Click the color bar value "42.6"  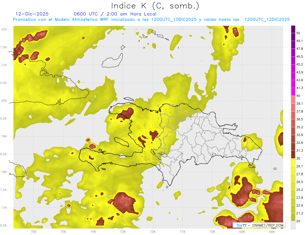click(300, 80)
